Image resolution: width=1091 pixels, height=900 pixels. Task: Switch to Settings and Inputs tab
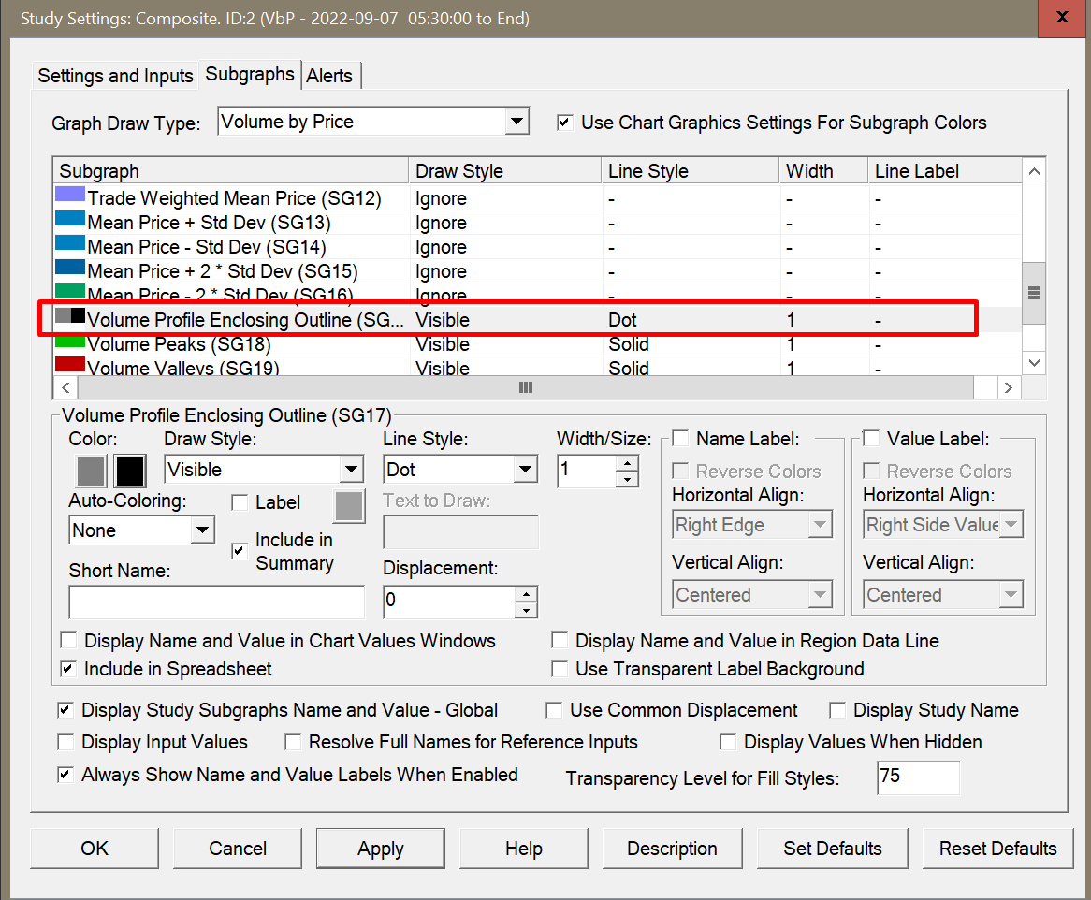[x=115, y=76]
